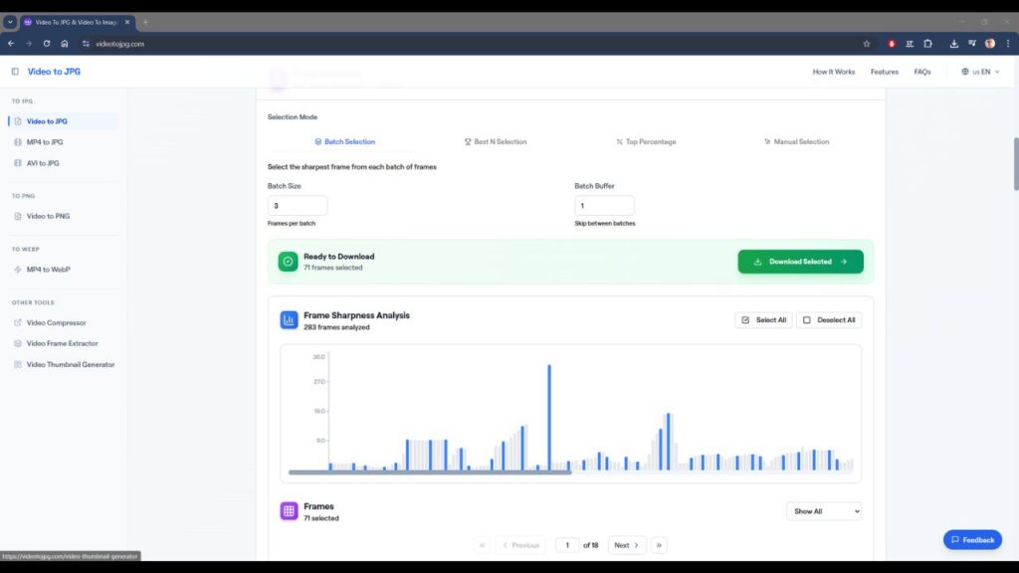
Task: Switch to Best N Selection tab
Action: click(496, 142)
